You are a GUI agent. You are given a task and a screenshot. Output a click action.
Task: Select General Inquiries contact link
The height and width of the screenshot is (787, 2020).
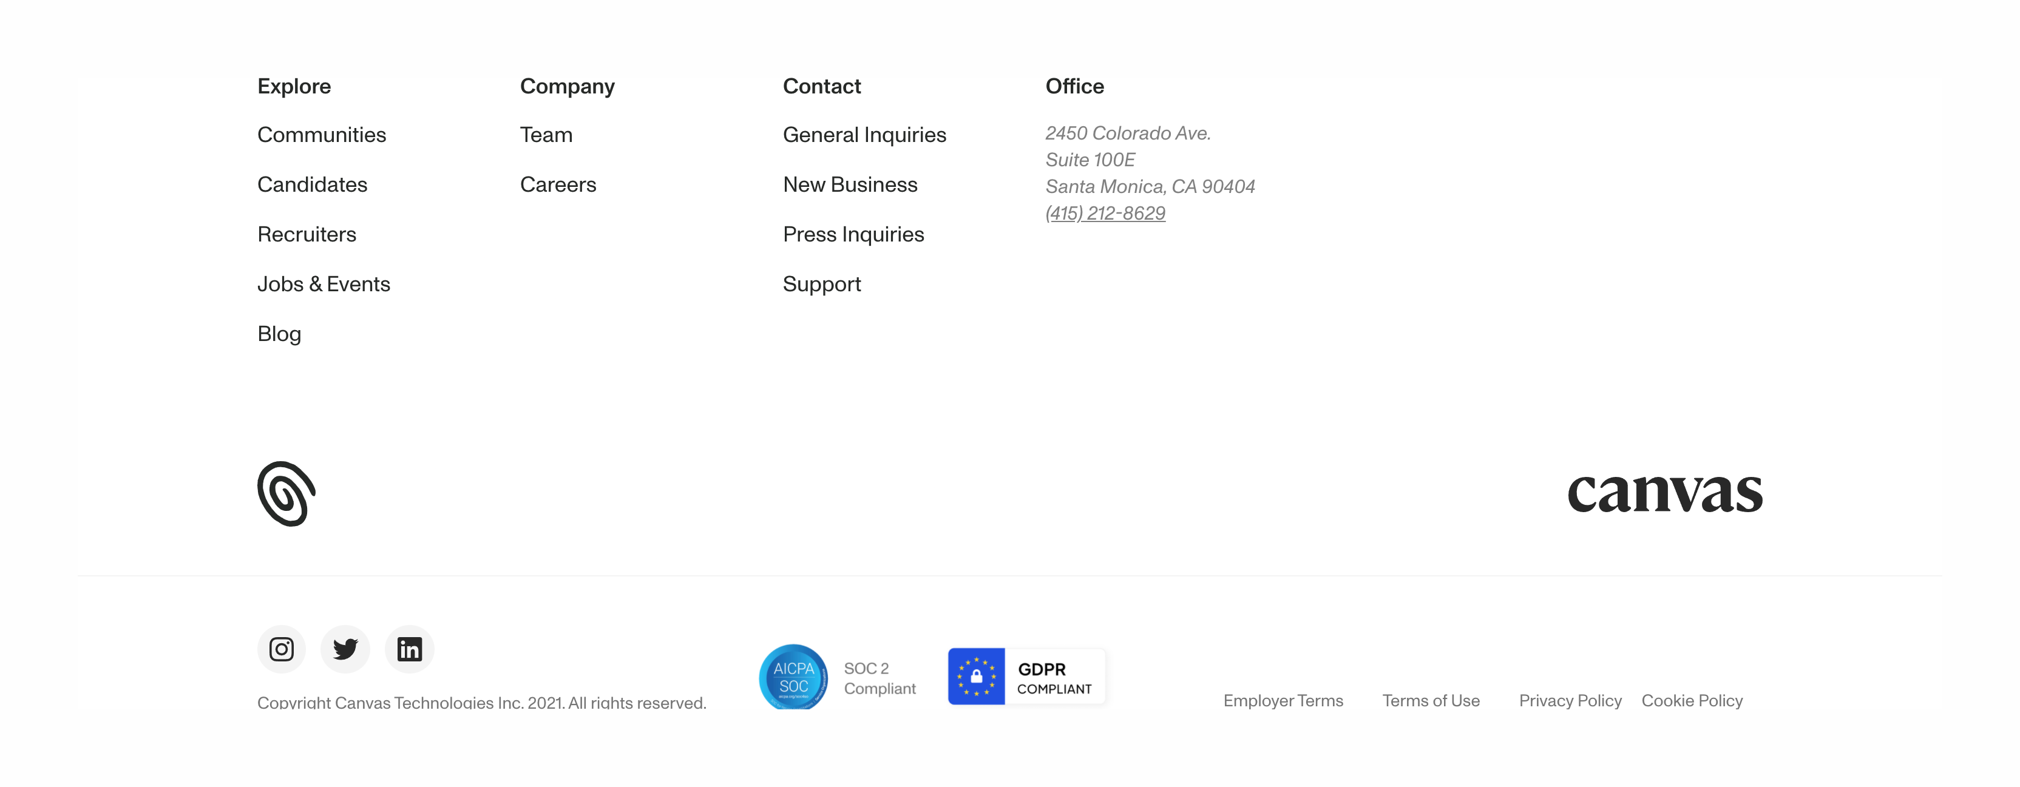[x=864, y=135]
